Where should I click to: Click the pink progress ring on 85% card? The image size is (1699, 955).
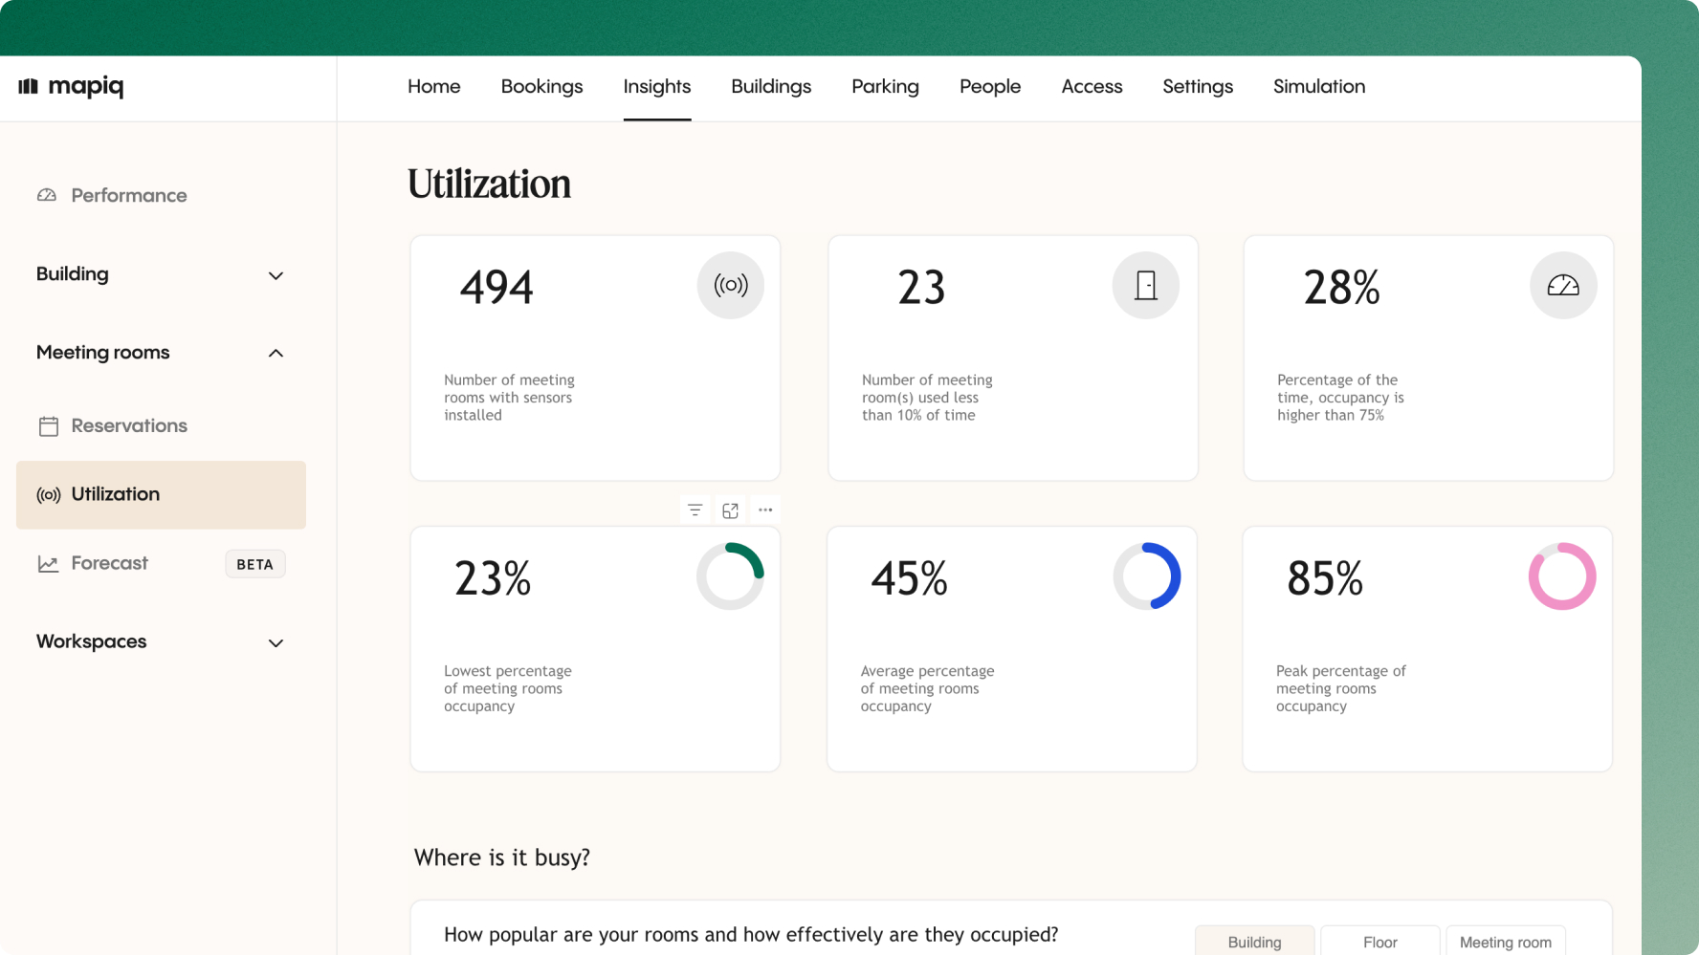click(1562, 576)
